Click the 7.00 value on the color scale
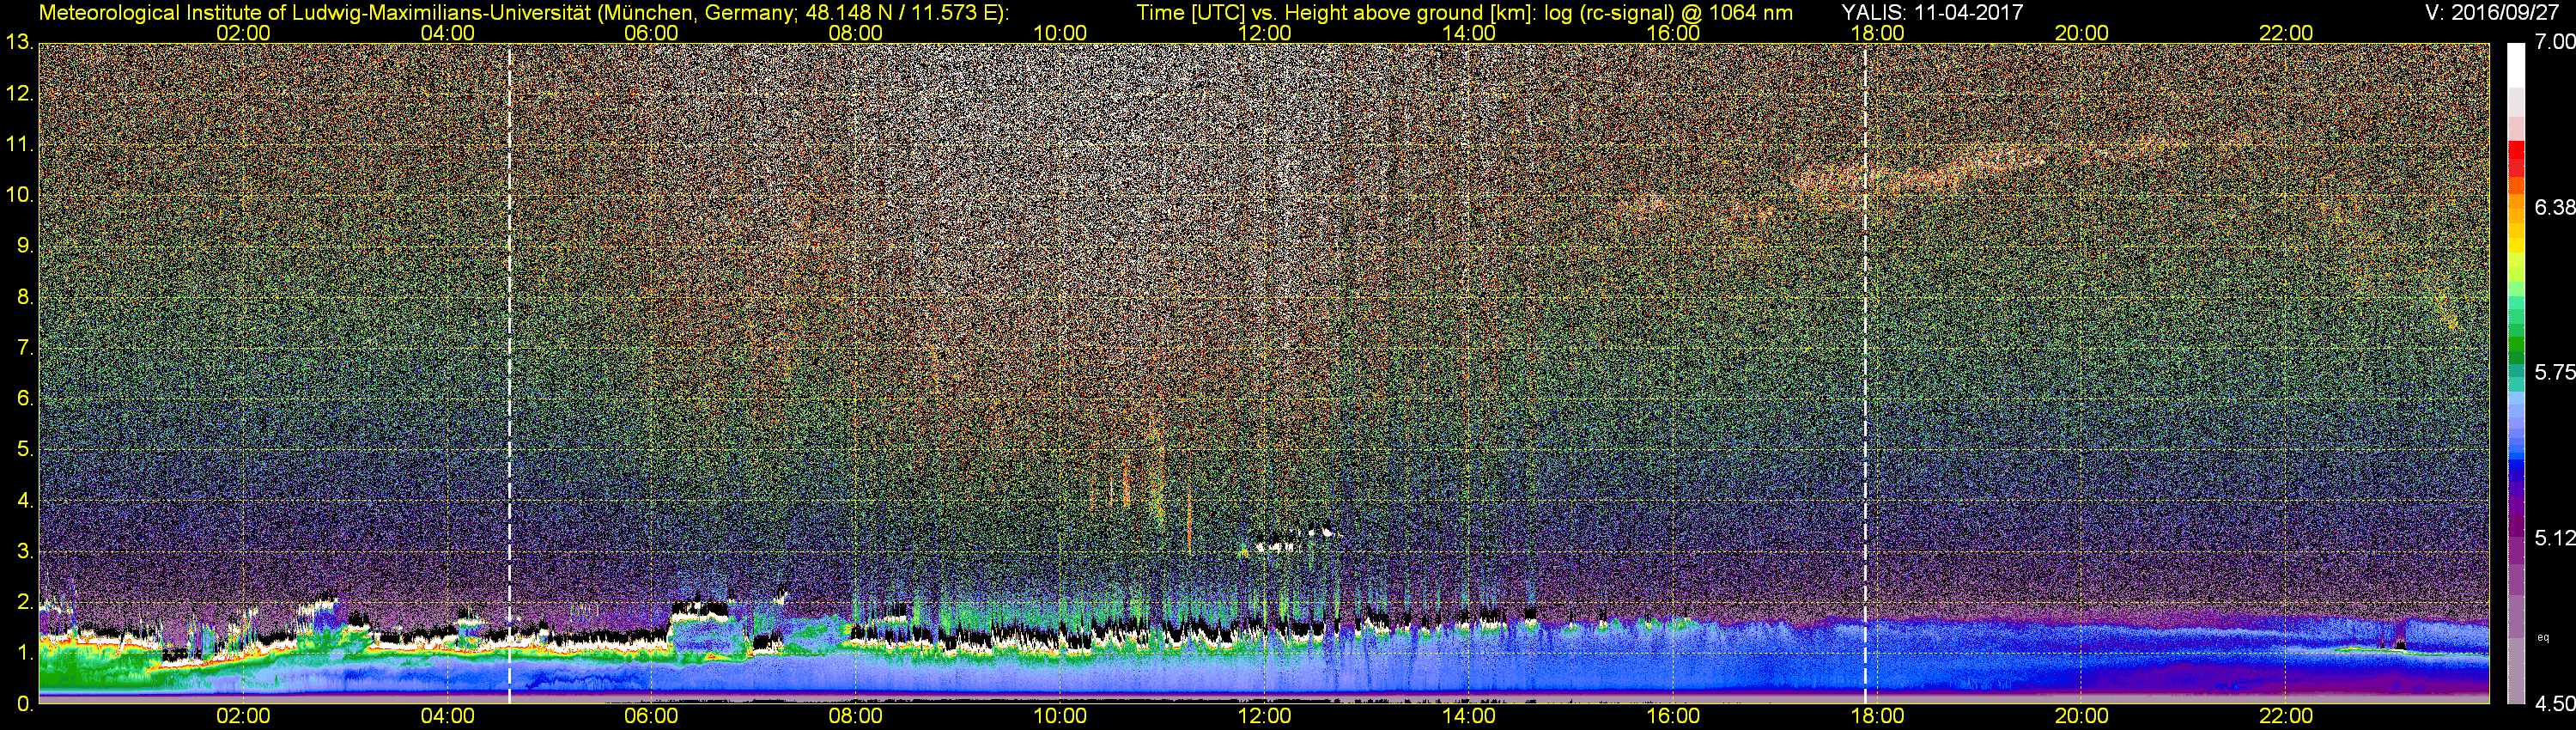The height and width of the screenshot is (730, 2576). (2554, 42)
